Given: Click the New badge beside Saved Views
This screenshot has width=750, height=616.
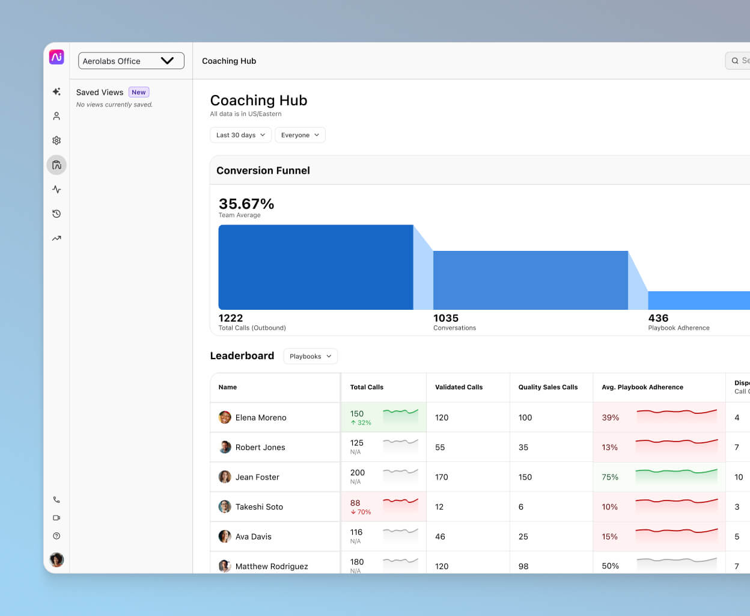Looking at the screenshot, I should tap(139, 92).
